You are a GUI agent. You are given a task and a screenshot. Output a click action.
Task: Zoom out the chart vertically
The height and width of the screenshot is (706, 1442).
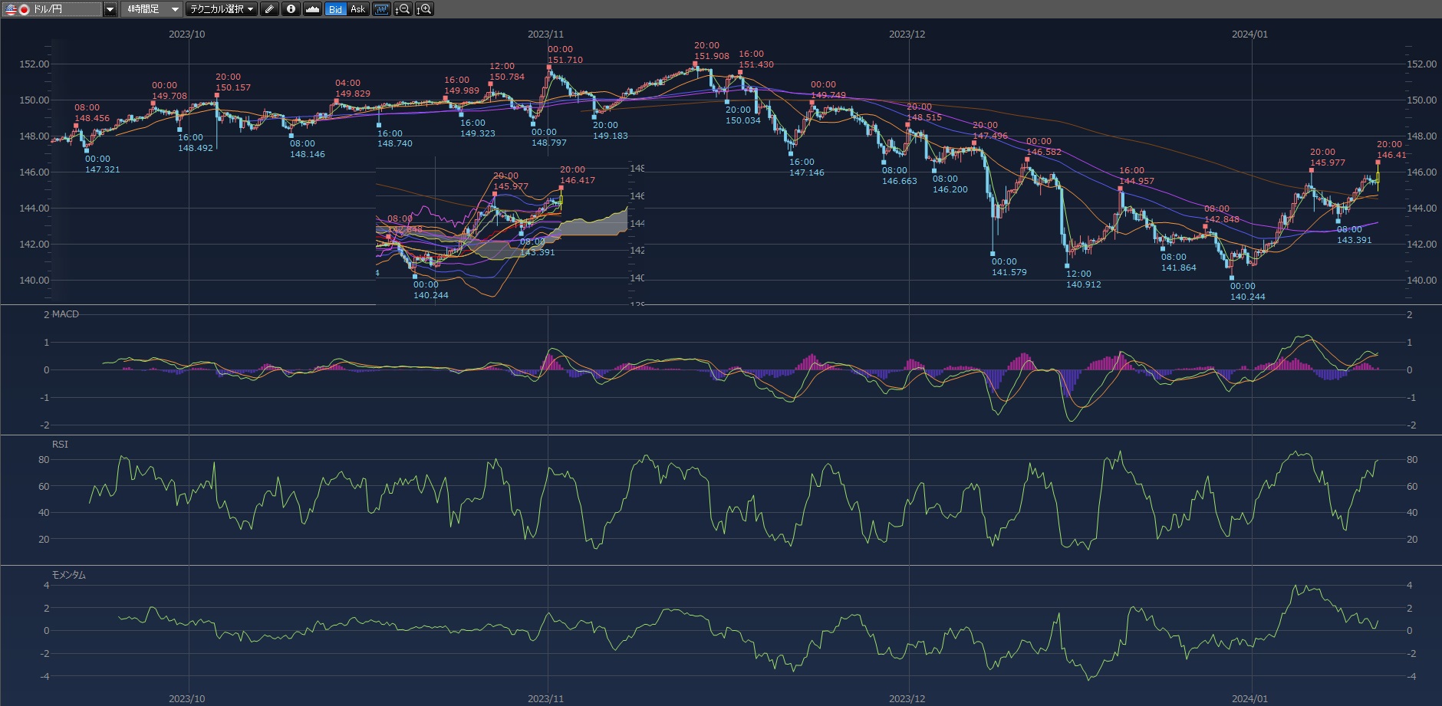(403, 9)
